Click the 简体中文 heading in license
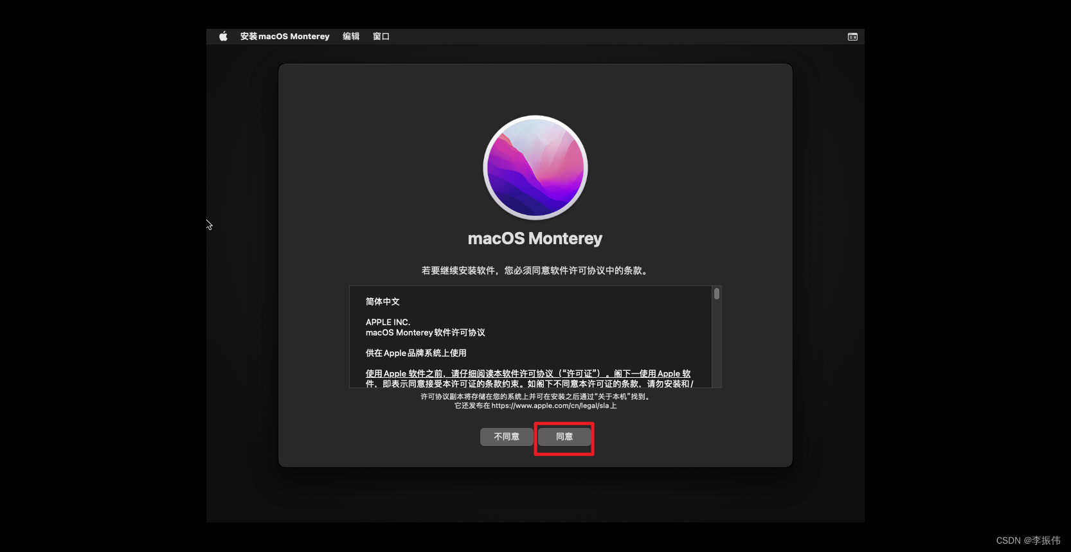Screen dimensions: 1071x552 tap(382, 301)
